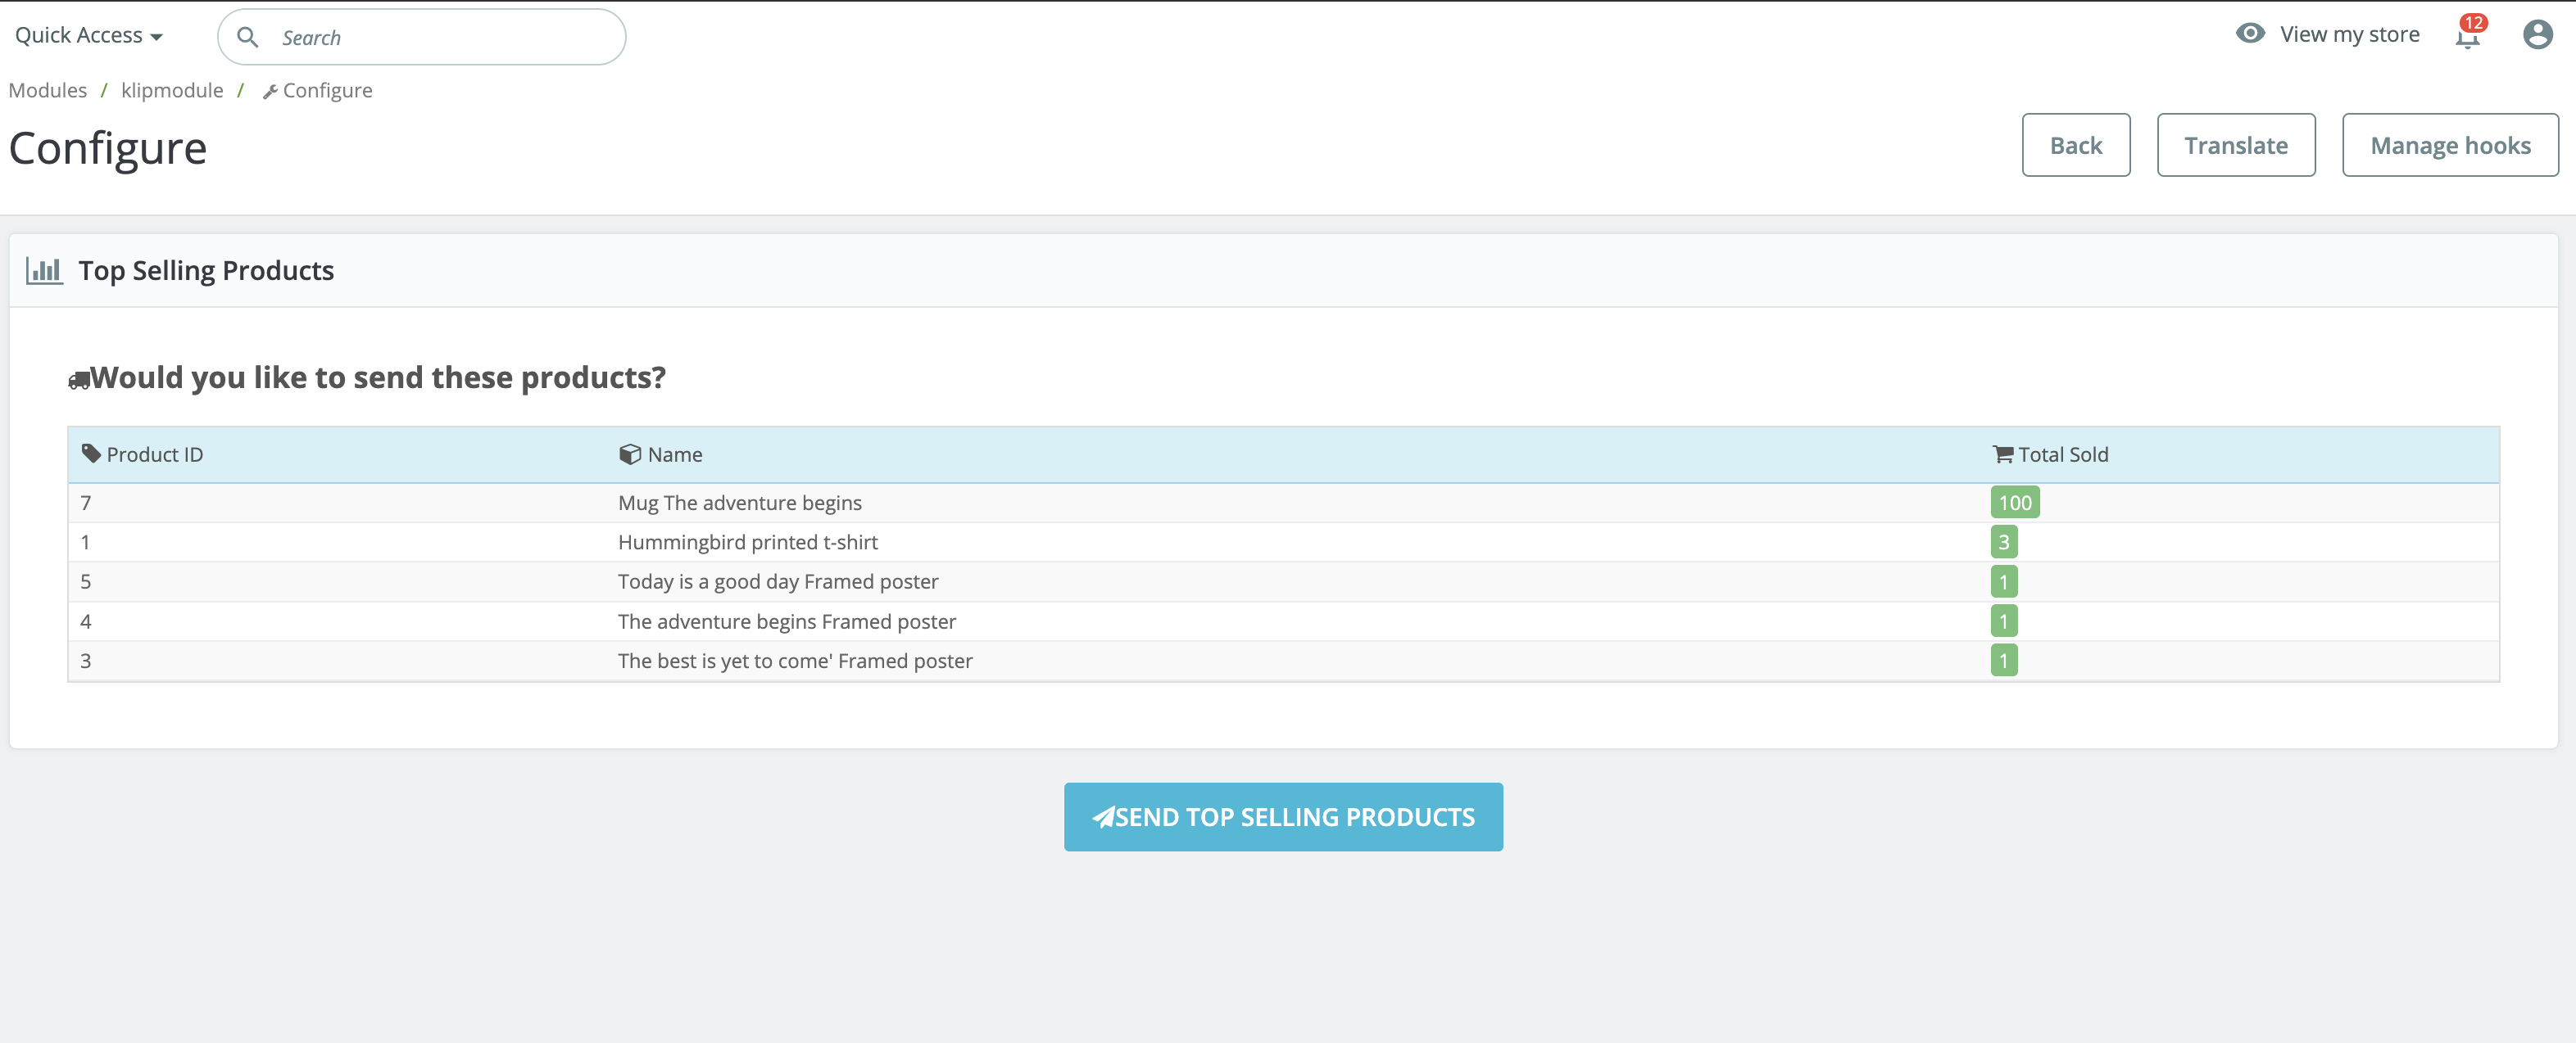
Task: Click the Translate button
Action: [2235, 146]
